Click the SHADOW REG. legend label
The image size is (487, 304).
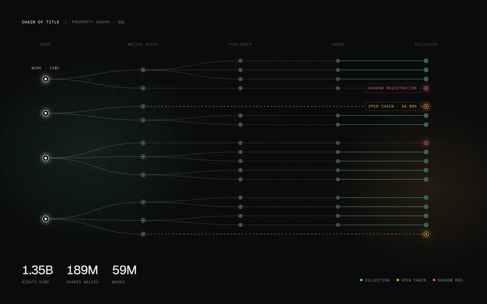coord(451,280)
